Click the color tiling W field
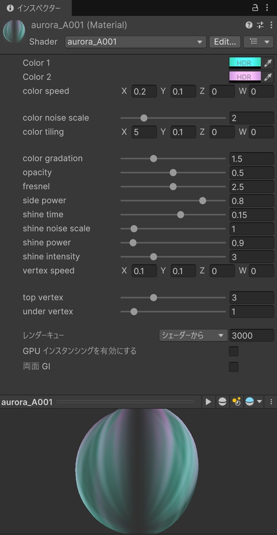This screenshot has height=535, width=277. pyautogui.click(x=261, y=132)
